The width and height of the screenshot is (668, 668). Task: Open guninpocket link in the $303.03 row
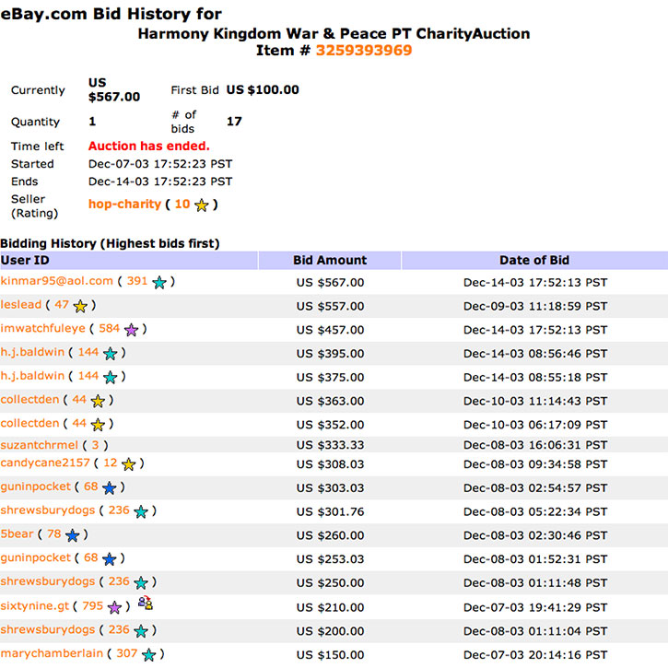click(x=35, y=486)
